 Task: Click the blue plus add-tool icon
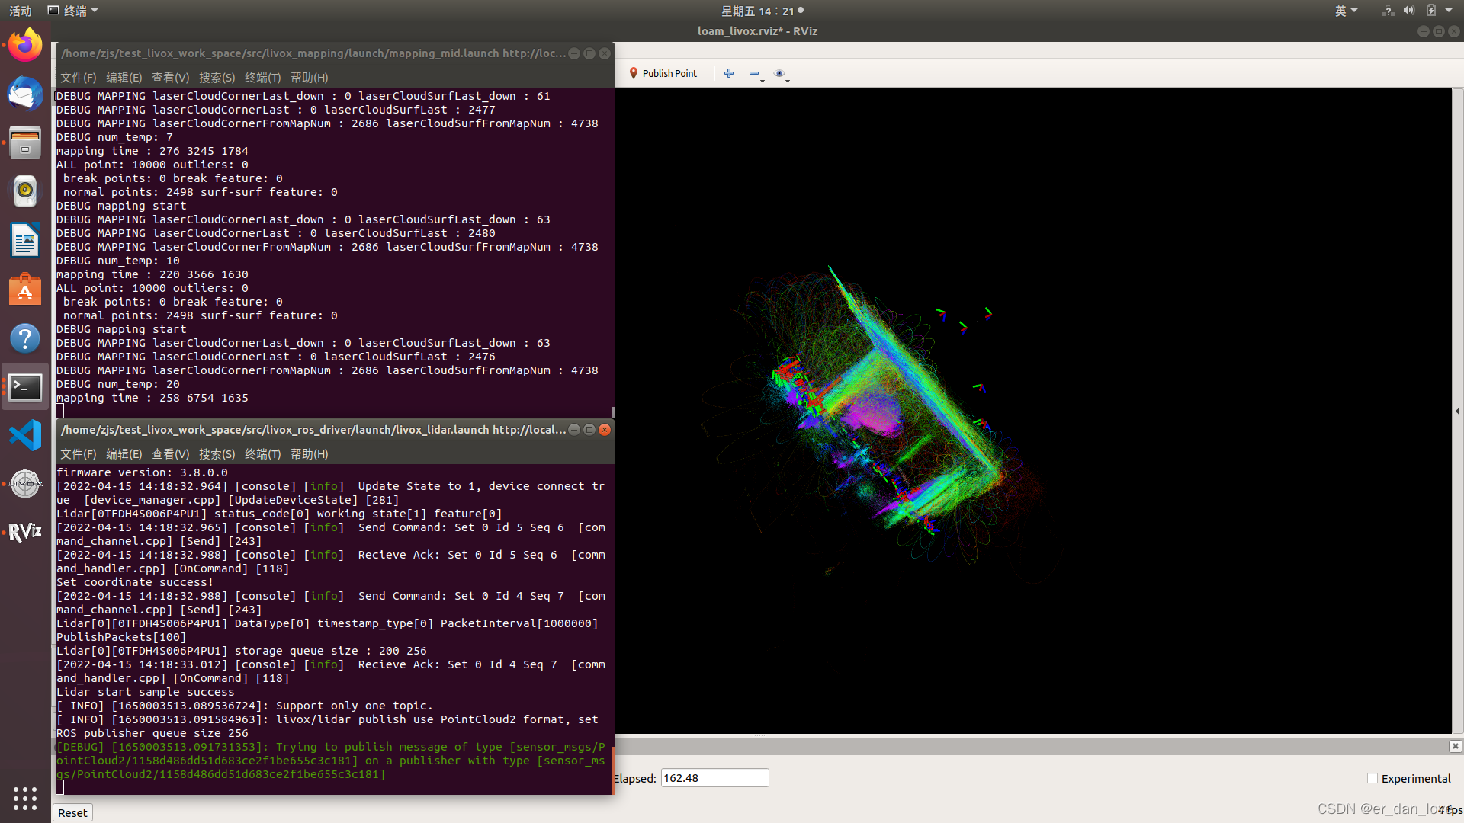coord(729,73)
